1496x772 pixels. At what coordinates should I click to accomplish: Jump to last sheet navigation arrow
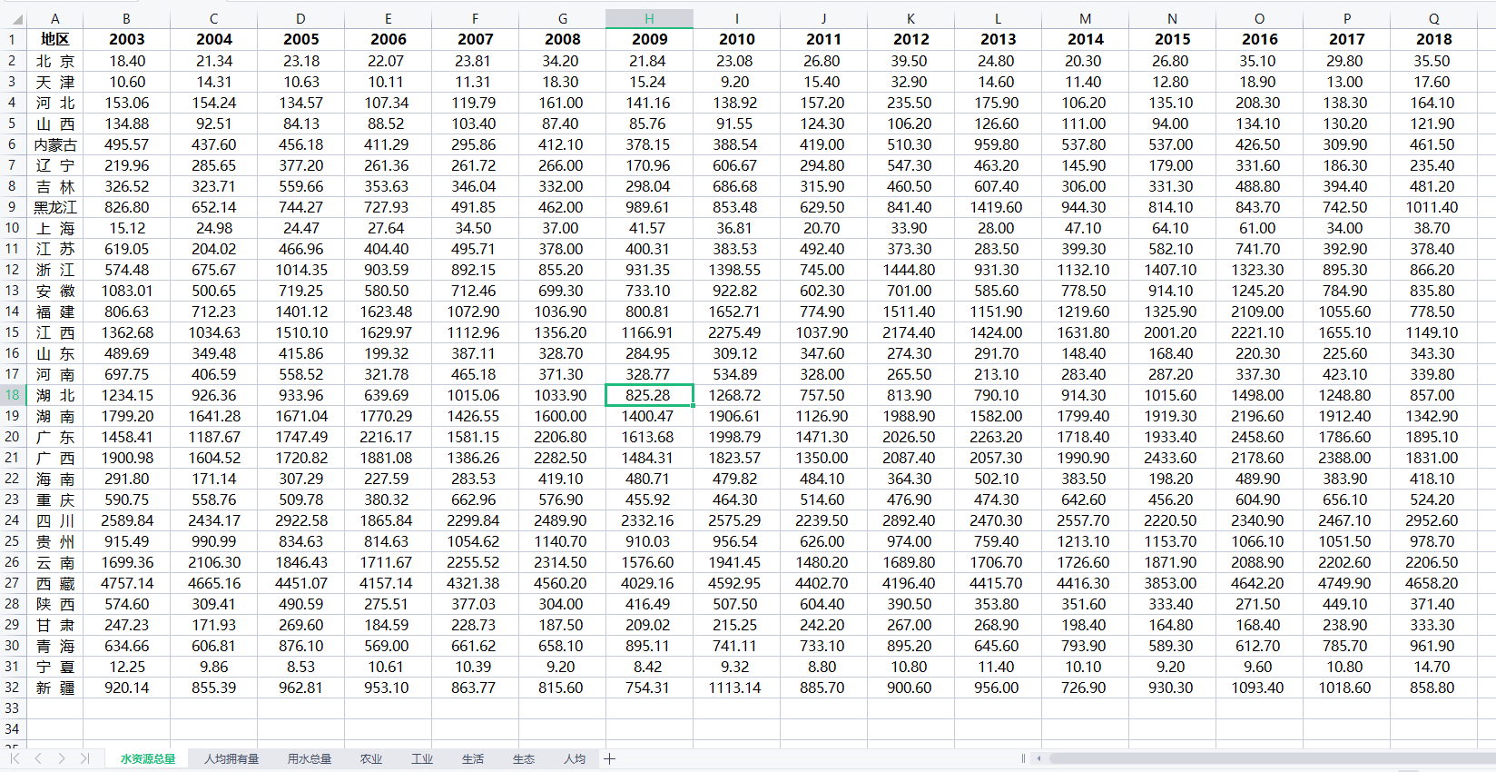tap(84, 758)
